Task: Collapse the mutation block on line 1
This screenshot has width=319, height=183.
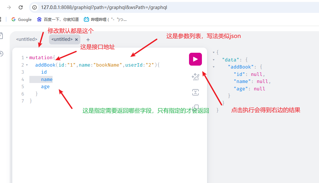Action: pos(27,58)
